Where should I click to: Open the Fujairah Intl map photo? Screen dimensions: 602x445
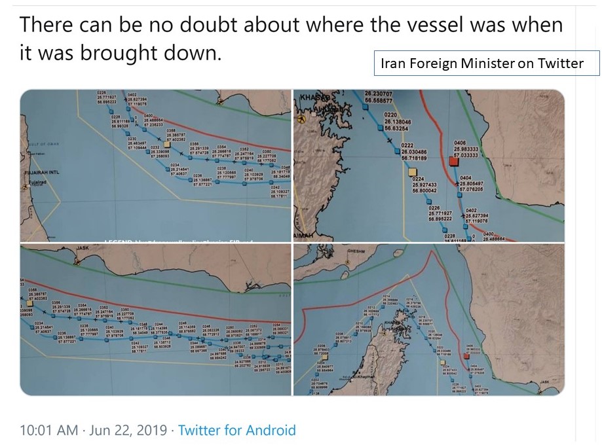(x=155, y=166)
